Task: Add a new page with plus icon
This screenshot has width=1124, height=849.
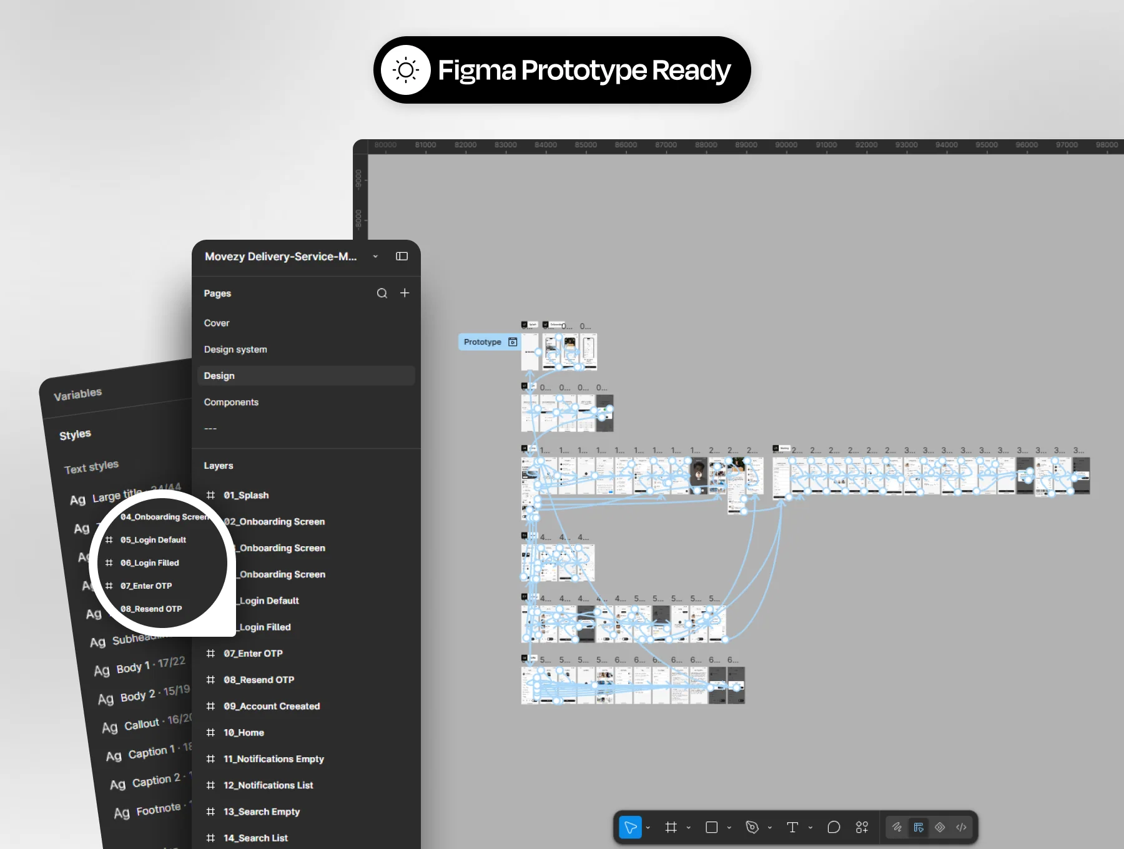Action: tap(405, 293)
